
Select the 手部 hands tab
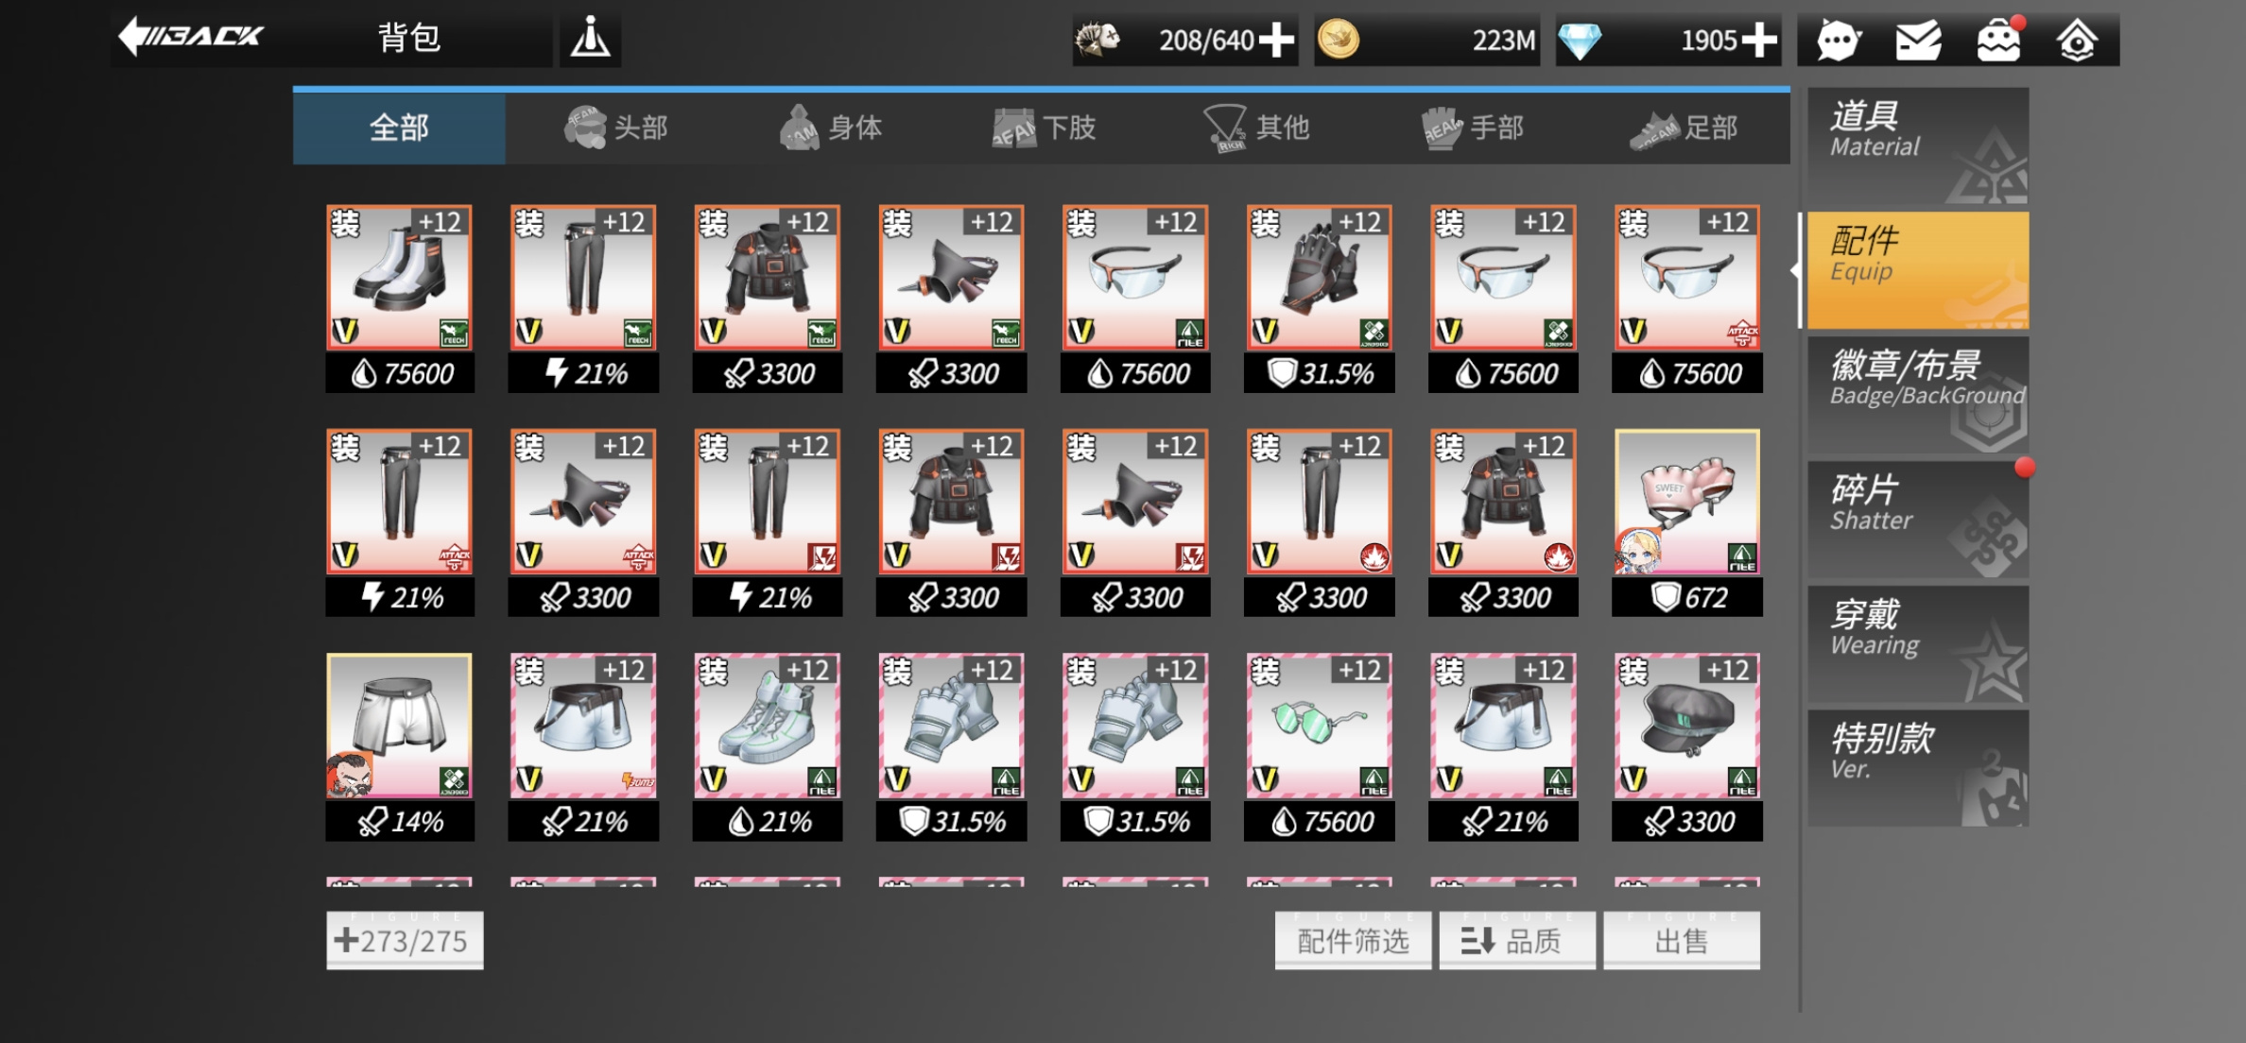coord(1472,128)
